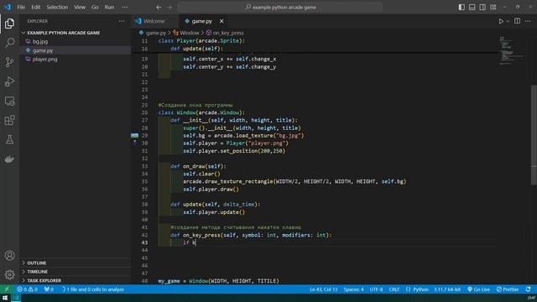Click the ports forwarded status indicator
The width and height of the screenshot is (537, 302).
click(49, 289)
